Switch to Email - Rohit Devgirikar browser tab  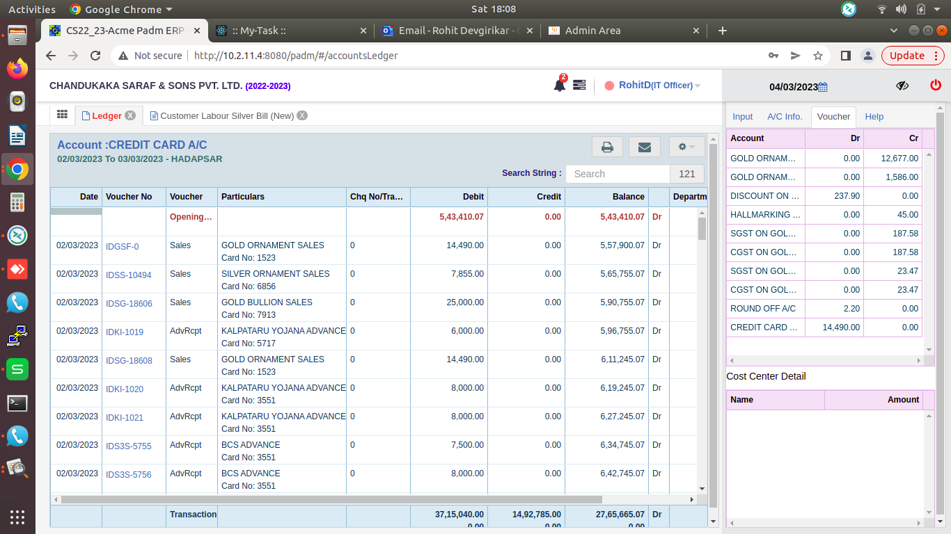pyautogui.click(x=457, y=31)
